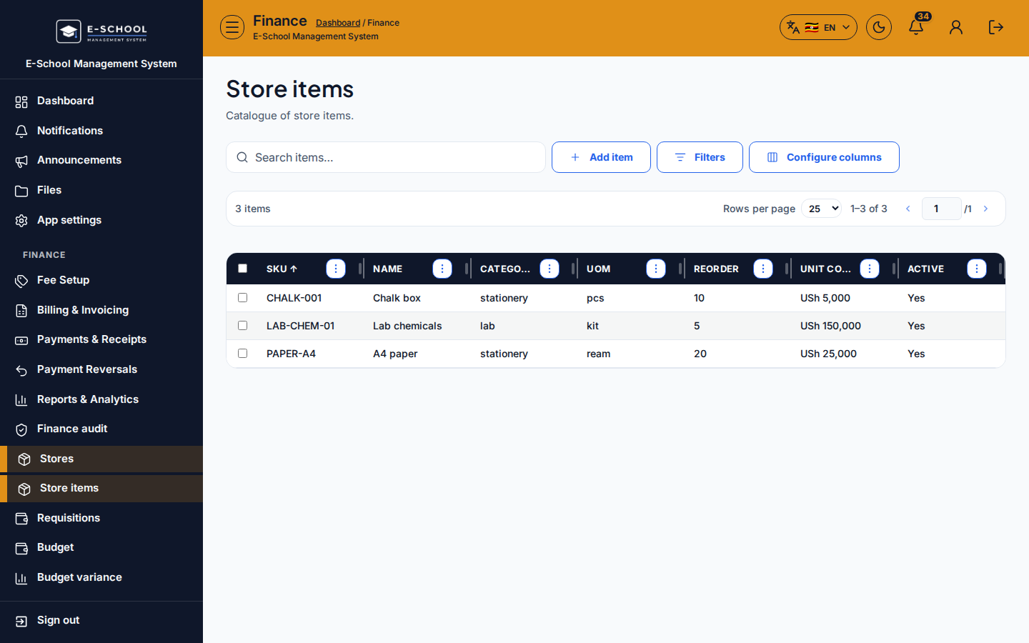Click the Requisitions wallet icon

pos(21,519)
